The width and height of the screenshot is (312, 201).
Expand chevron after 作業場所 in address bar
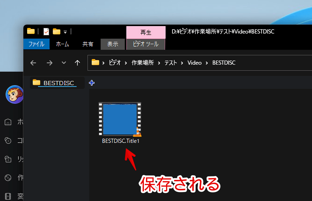pos(159,63)
